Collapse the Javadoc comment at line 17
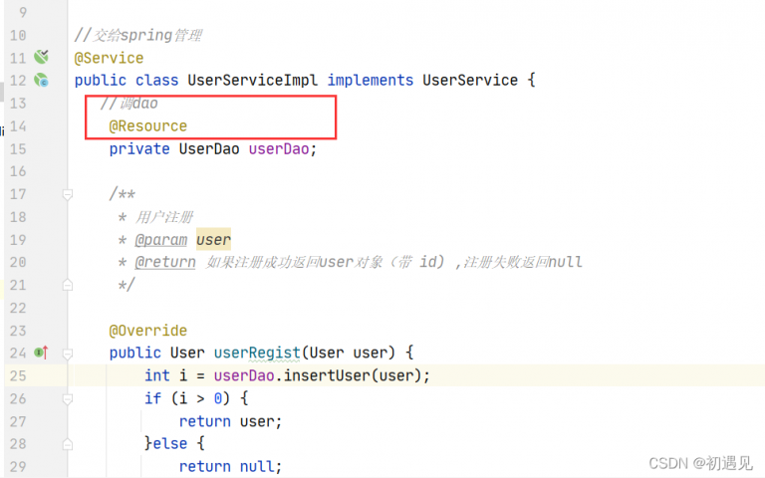Image resolution: width=765 pixels, height=478 pixels. pos(68,195)
